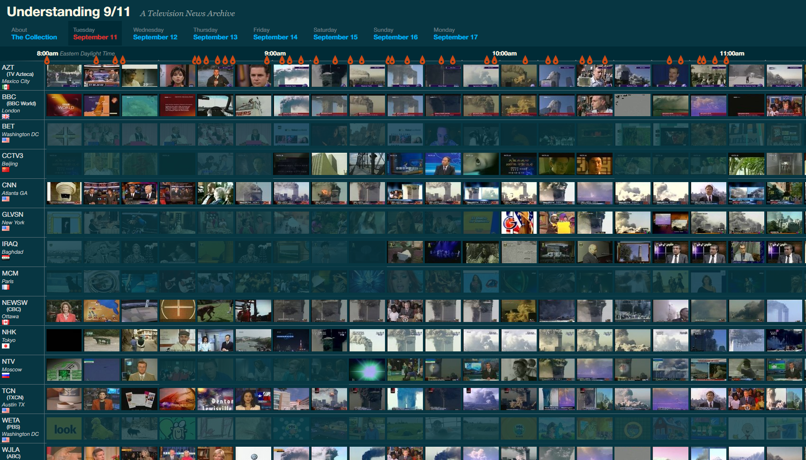The width and height of the screenshot is (806, 460).
Task: Click the Chinese flag under CCTV3 Beijing
Action: pos(5,169)
